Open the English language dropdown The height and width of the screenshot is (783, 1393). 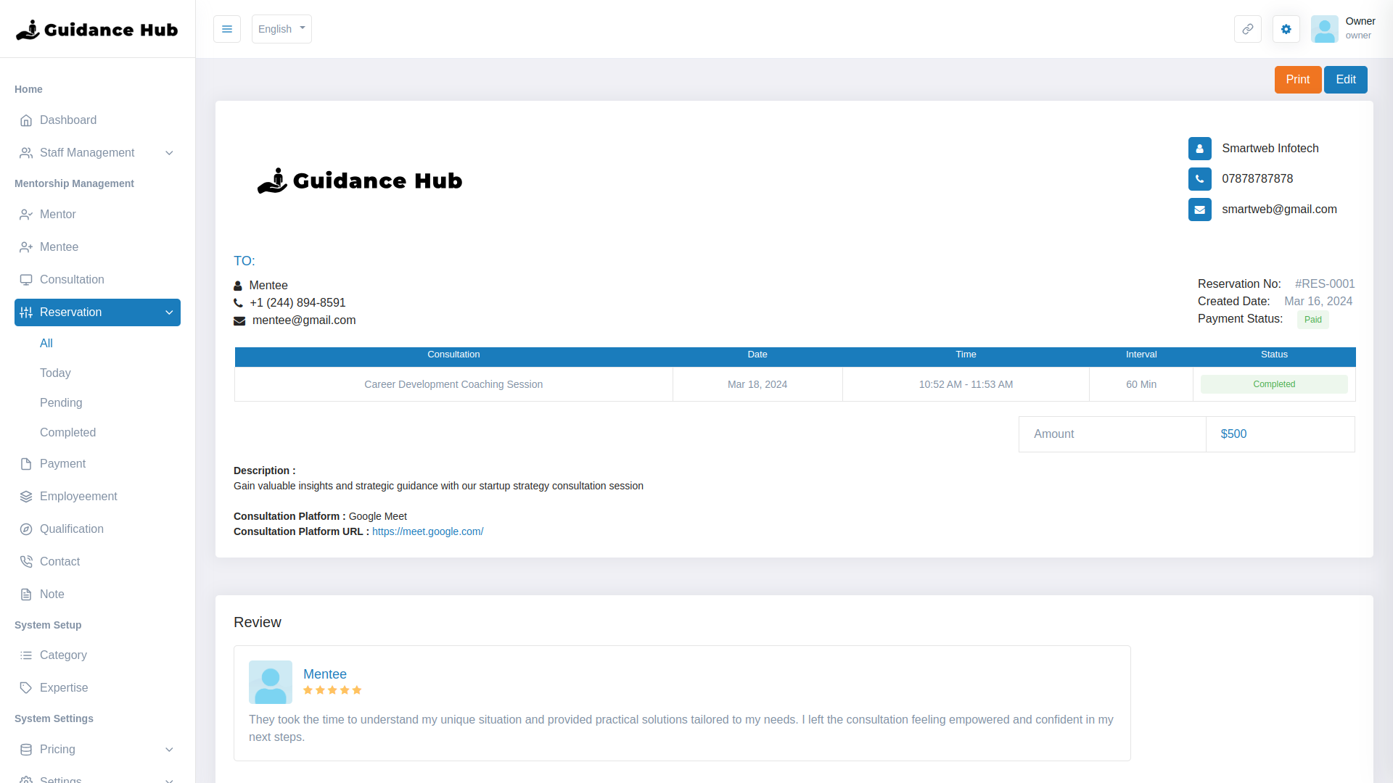click(x=281, y=29)
